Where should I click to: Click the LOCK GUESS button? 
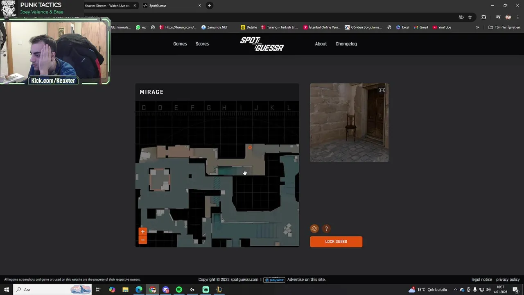click(336, 242)
